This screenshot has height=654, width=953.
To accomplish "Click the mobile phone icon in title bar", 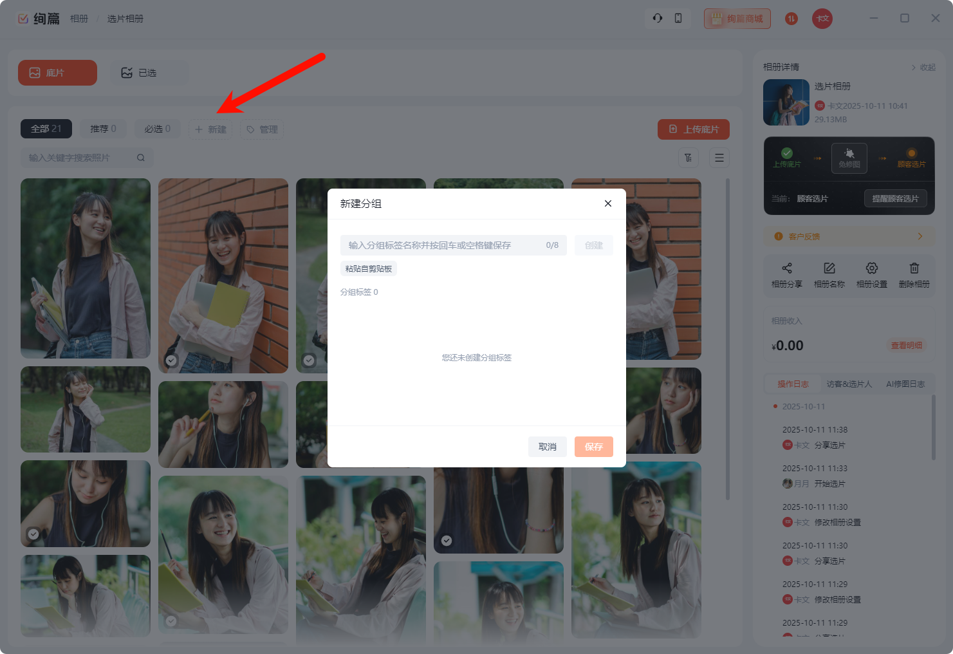I will pyautogui.click(x=678, y=18).
